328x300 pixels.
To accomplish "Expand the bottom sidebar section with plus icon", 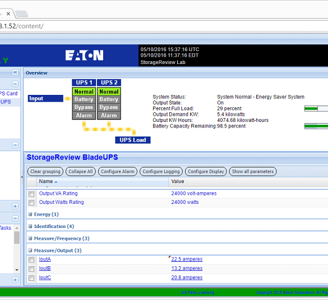I will [x=15, y=280].
